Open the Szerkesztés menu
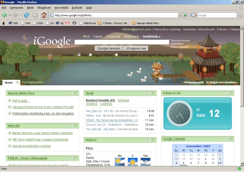244x172 pixels. point(16,8)
